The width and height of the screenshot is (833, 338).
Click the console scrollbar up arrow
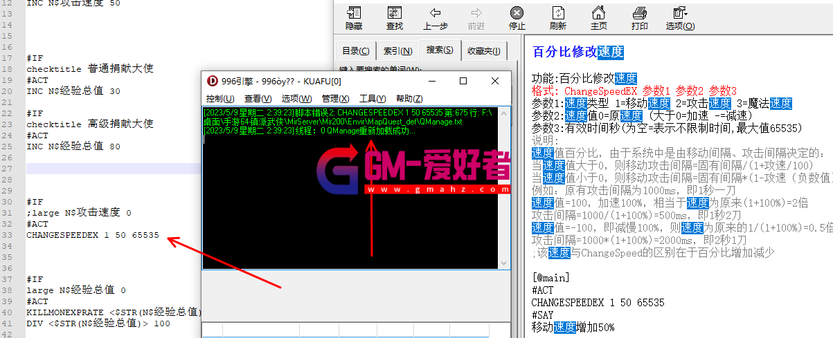pyautogui.click(x=503, y=111)
